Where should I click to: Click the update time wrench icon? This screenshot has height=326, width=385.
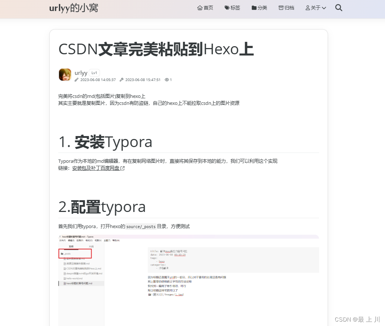point(122,80)
